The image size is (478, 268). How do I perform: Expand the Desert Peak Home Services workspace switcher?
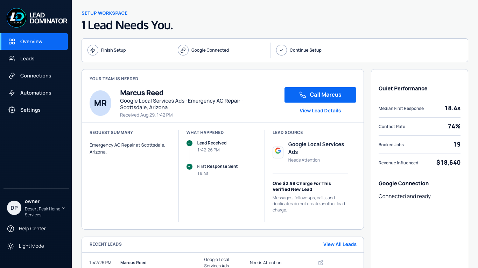63,209
